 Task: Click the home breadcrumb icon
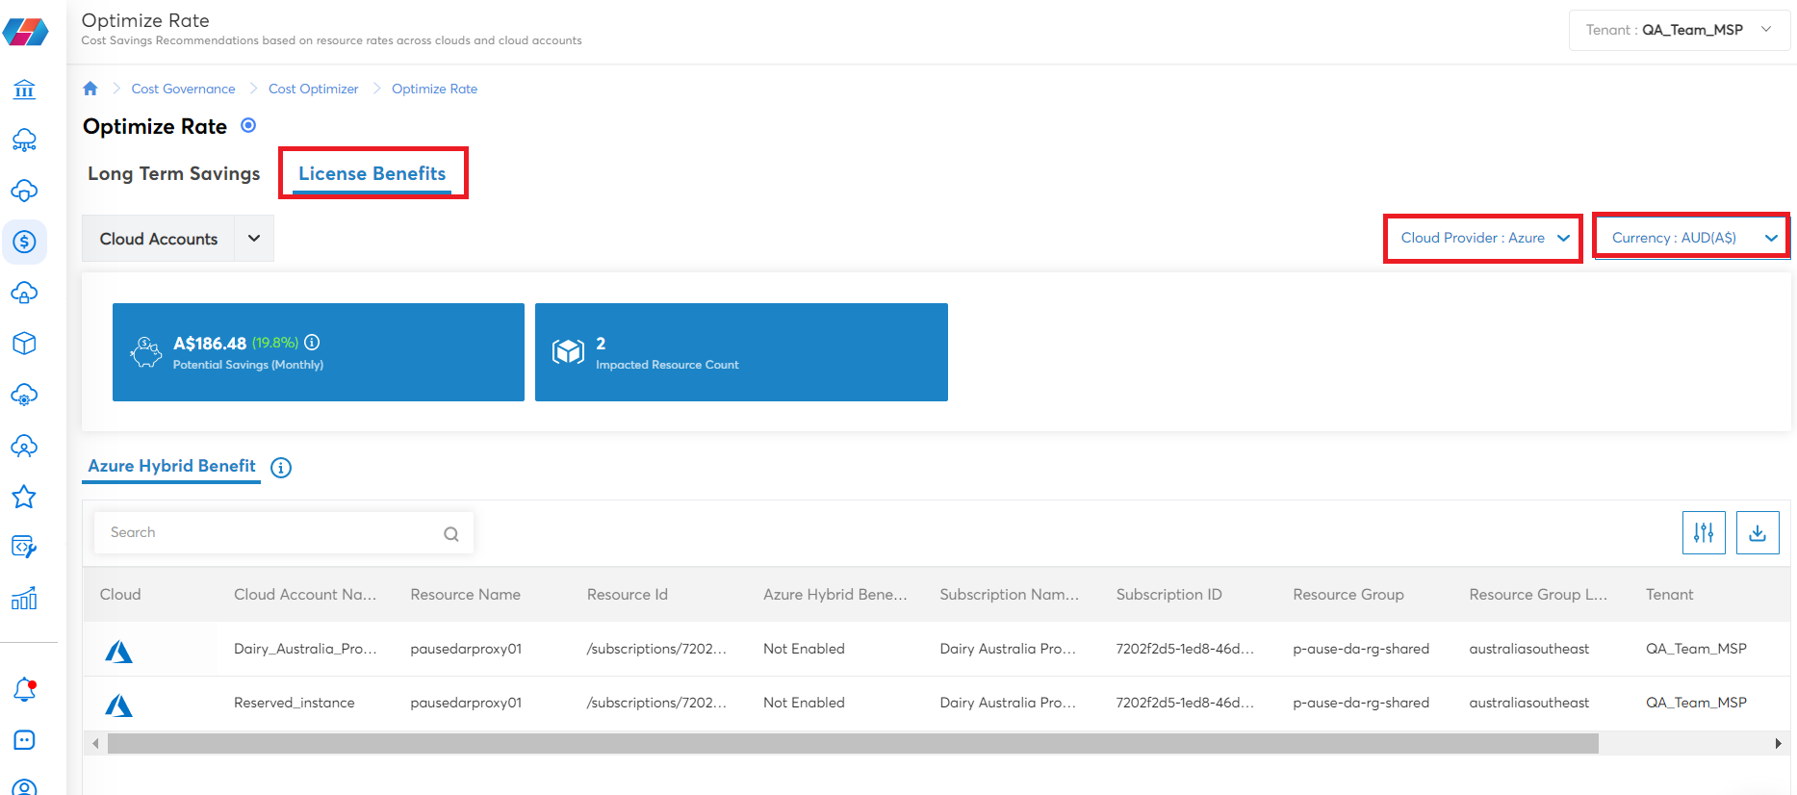coord(90,89)
